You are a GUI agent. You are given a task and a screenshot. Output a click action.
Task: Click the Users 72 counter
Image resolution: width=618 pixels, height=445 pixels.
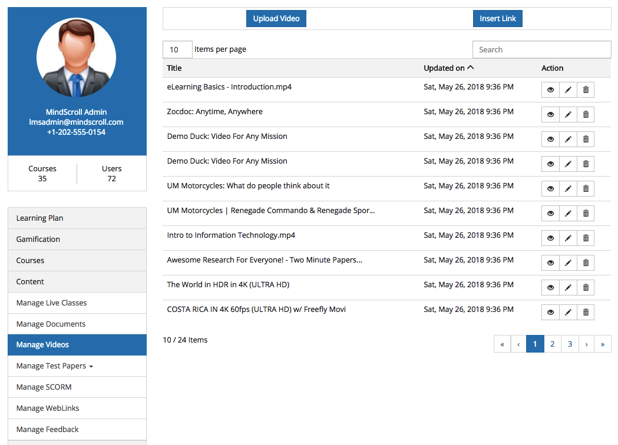coord(112,174)
